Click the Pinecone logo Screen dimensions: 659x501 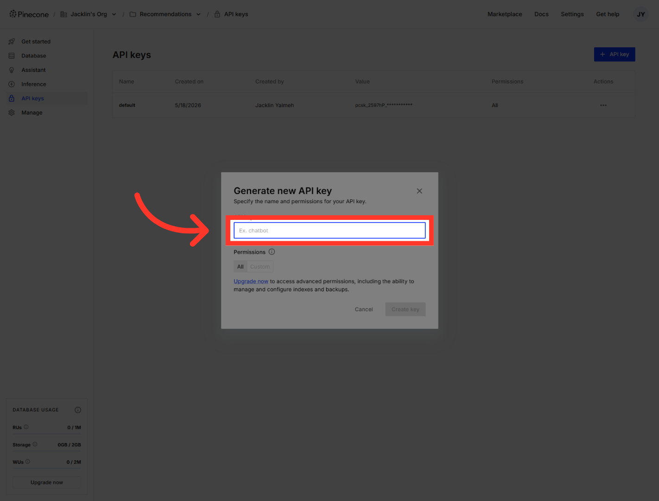coord(29,14)
